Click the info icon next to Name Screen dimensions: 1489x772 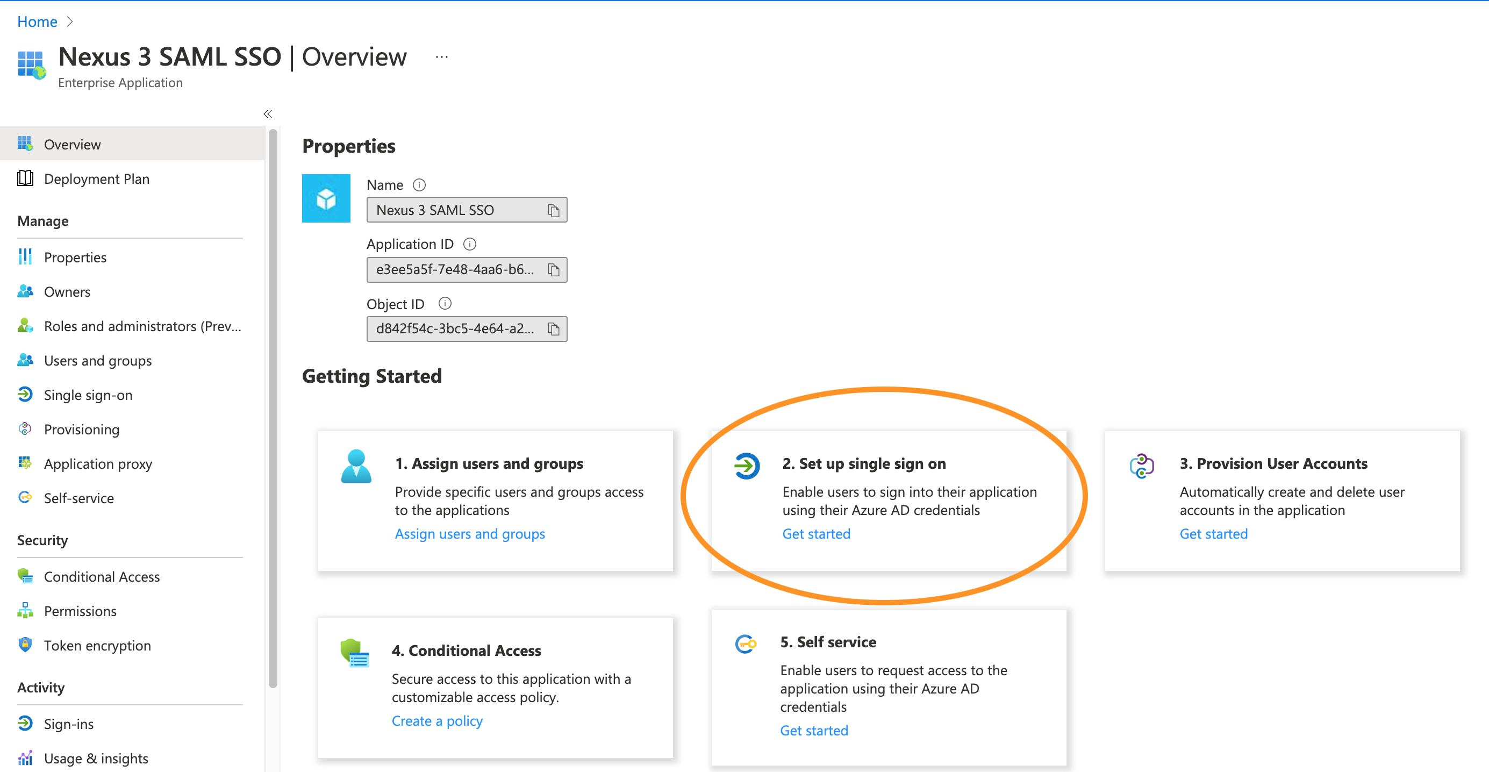pos(419,185)
